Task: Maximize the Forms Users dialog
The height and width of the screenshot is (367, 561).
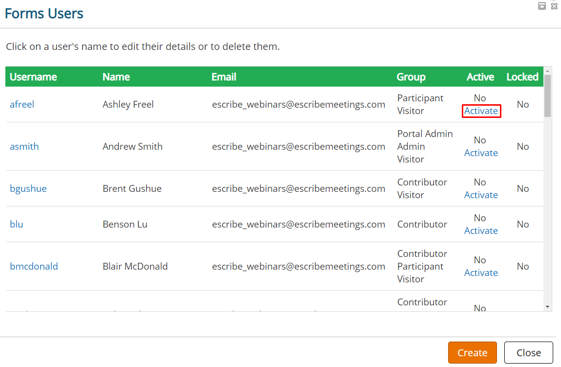Action: coord(542,6)
